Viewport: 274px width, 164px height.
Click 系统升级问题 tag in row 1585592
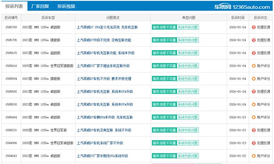(188, 92)
